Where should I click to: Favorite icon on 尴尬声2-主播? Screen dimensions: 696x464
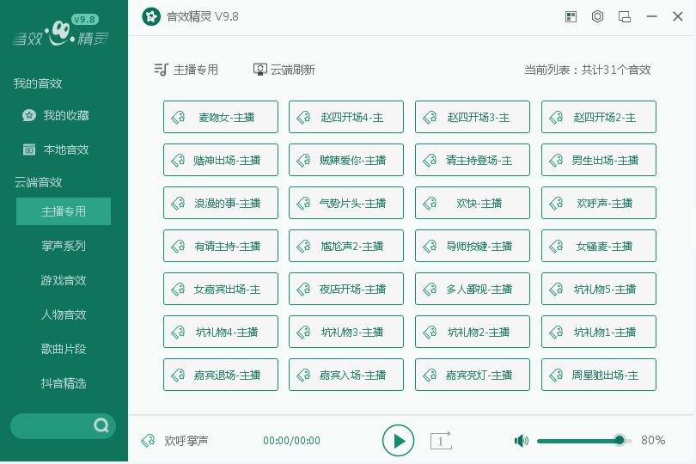tap(303, 246)
